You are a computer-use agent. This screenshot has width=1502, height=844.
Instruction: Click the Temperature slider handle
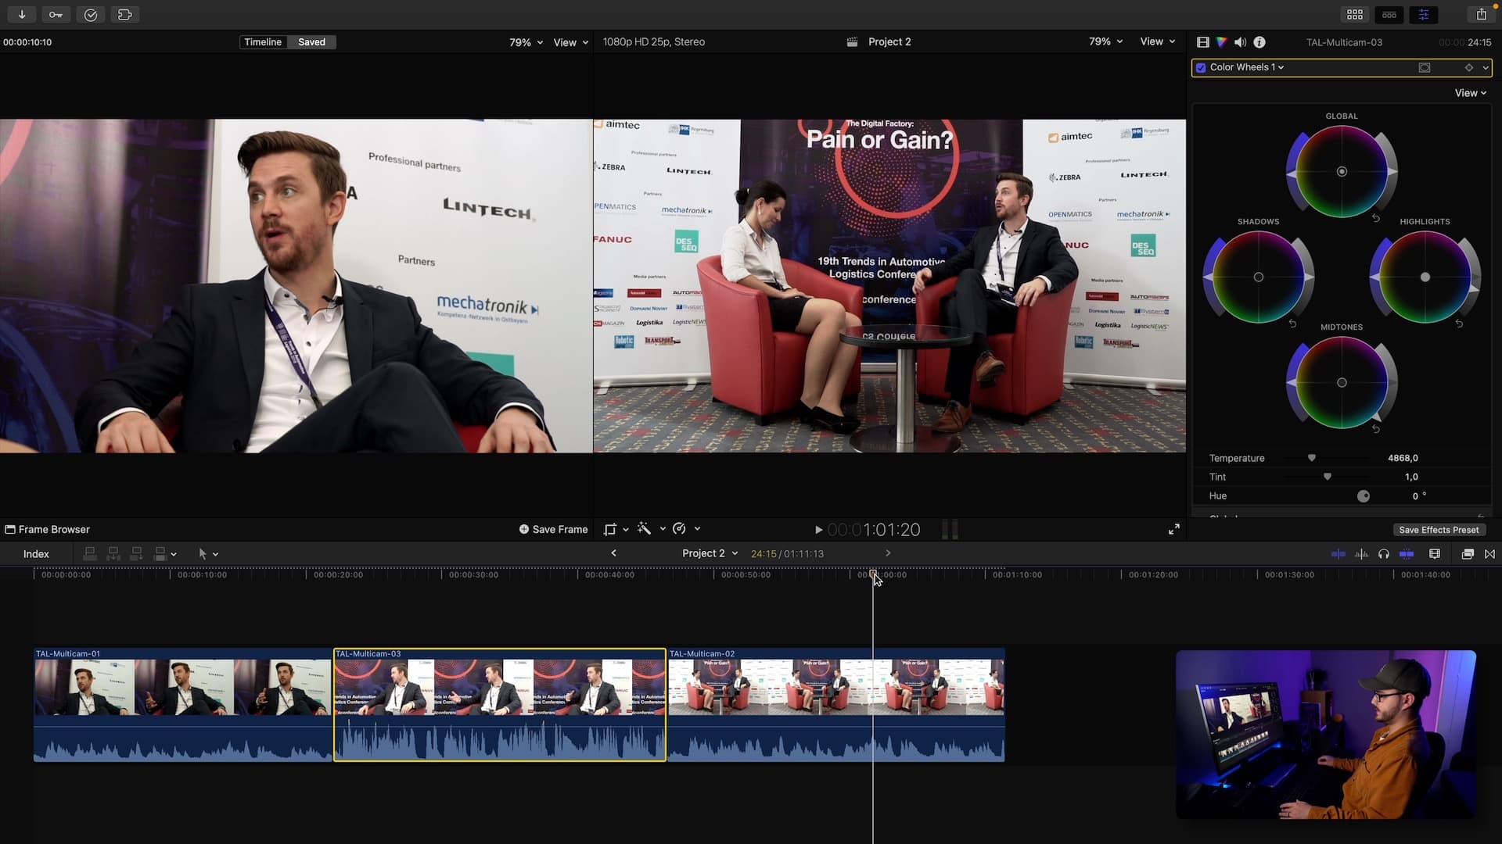tap(1312, 458)
